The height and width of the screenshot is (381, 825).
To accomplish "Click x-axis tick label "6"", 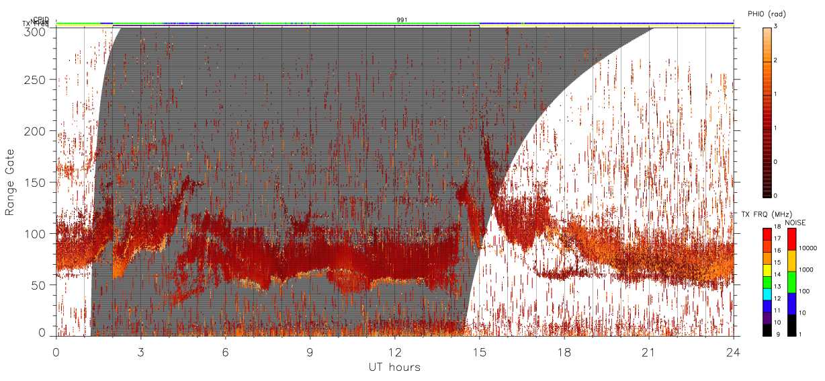I will tap(226, 351).
